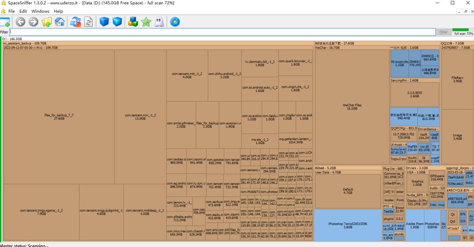Open the File menu
474x247 pixels.
tap(11, 11)
